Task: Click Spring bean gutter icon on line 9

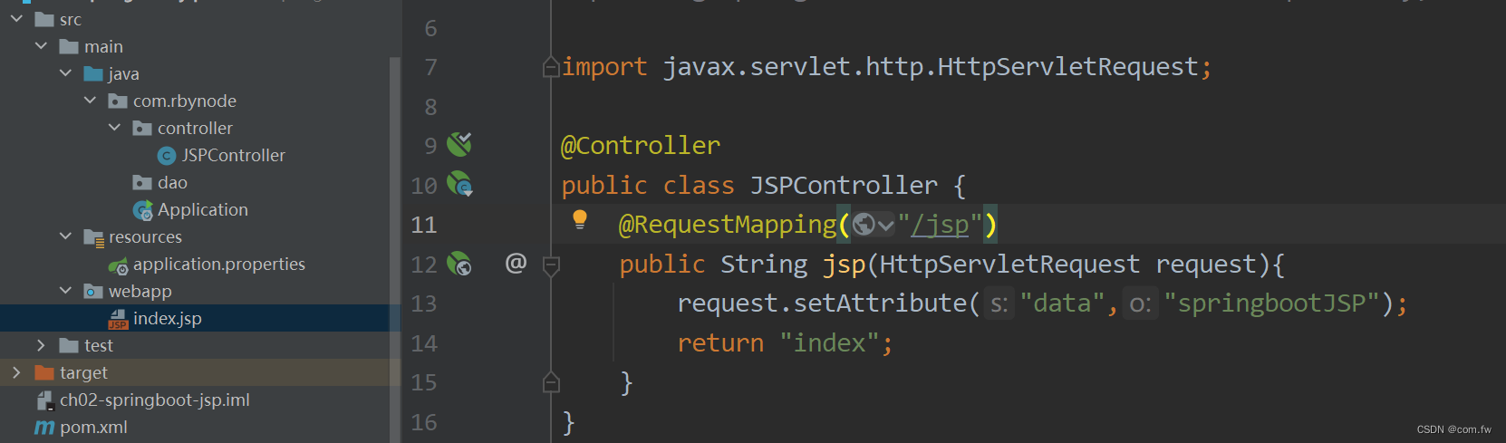Action: [459, 144]
